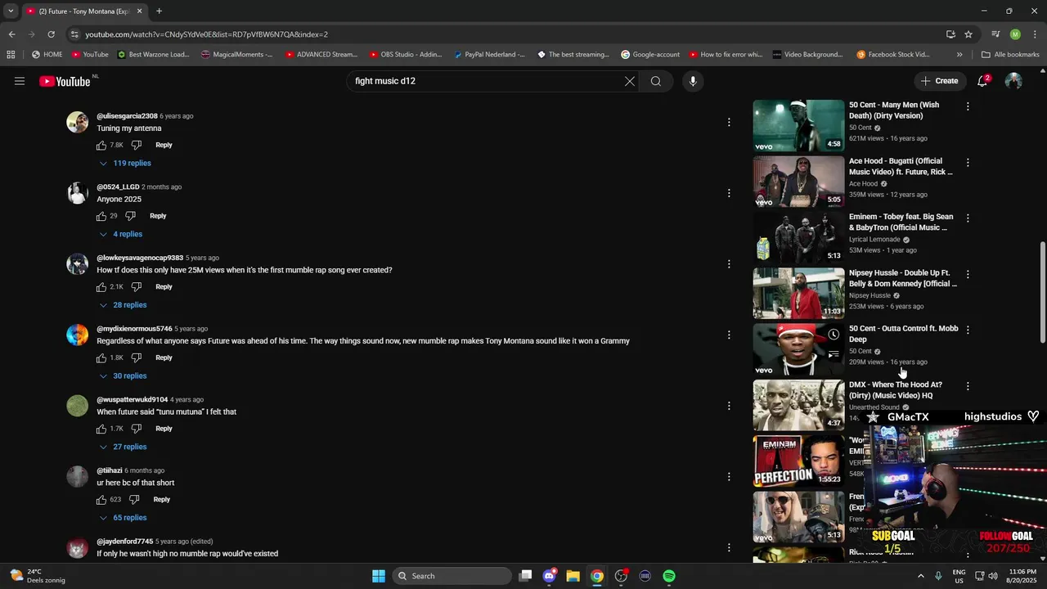Open Spotify from the taskbar
Viewport: 1047px width, 589px height.
[669, 576]
